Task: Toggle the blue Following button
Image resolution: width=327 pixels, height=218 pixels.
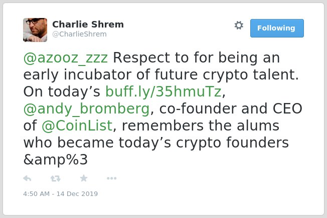Action: coord(277,28)
